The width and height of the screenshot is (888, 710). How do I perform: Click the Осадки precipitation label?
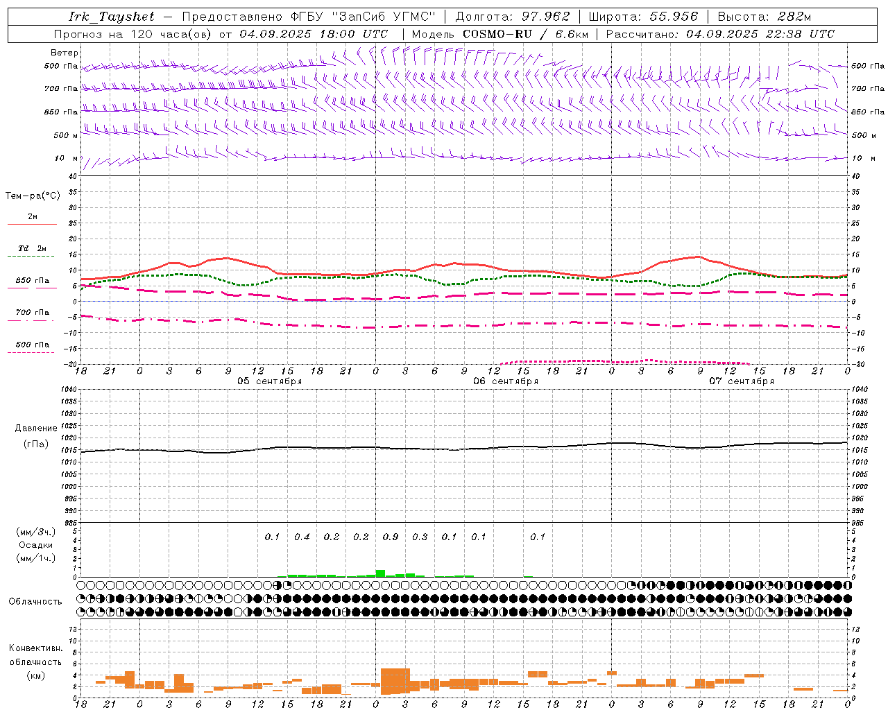(36, 545)
